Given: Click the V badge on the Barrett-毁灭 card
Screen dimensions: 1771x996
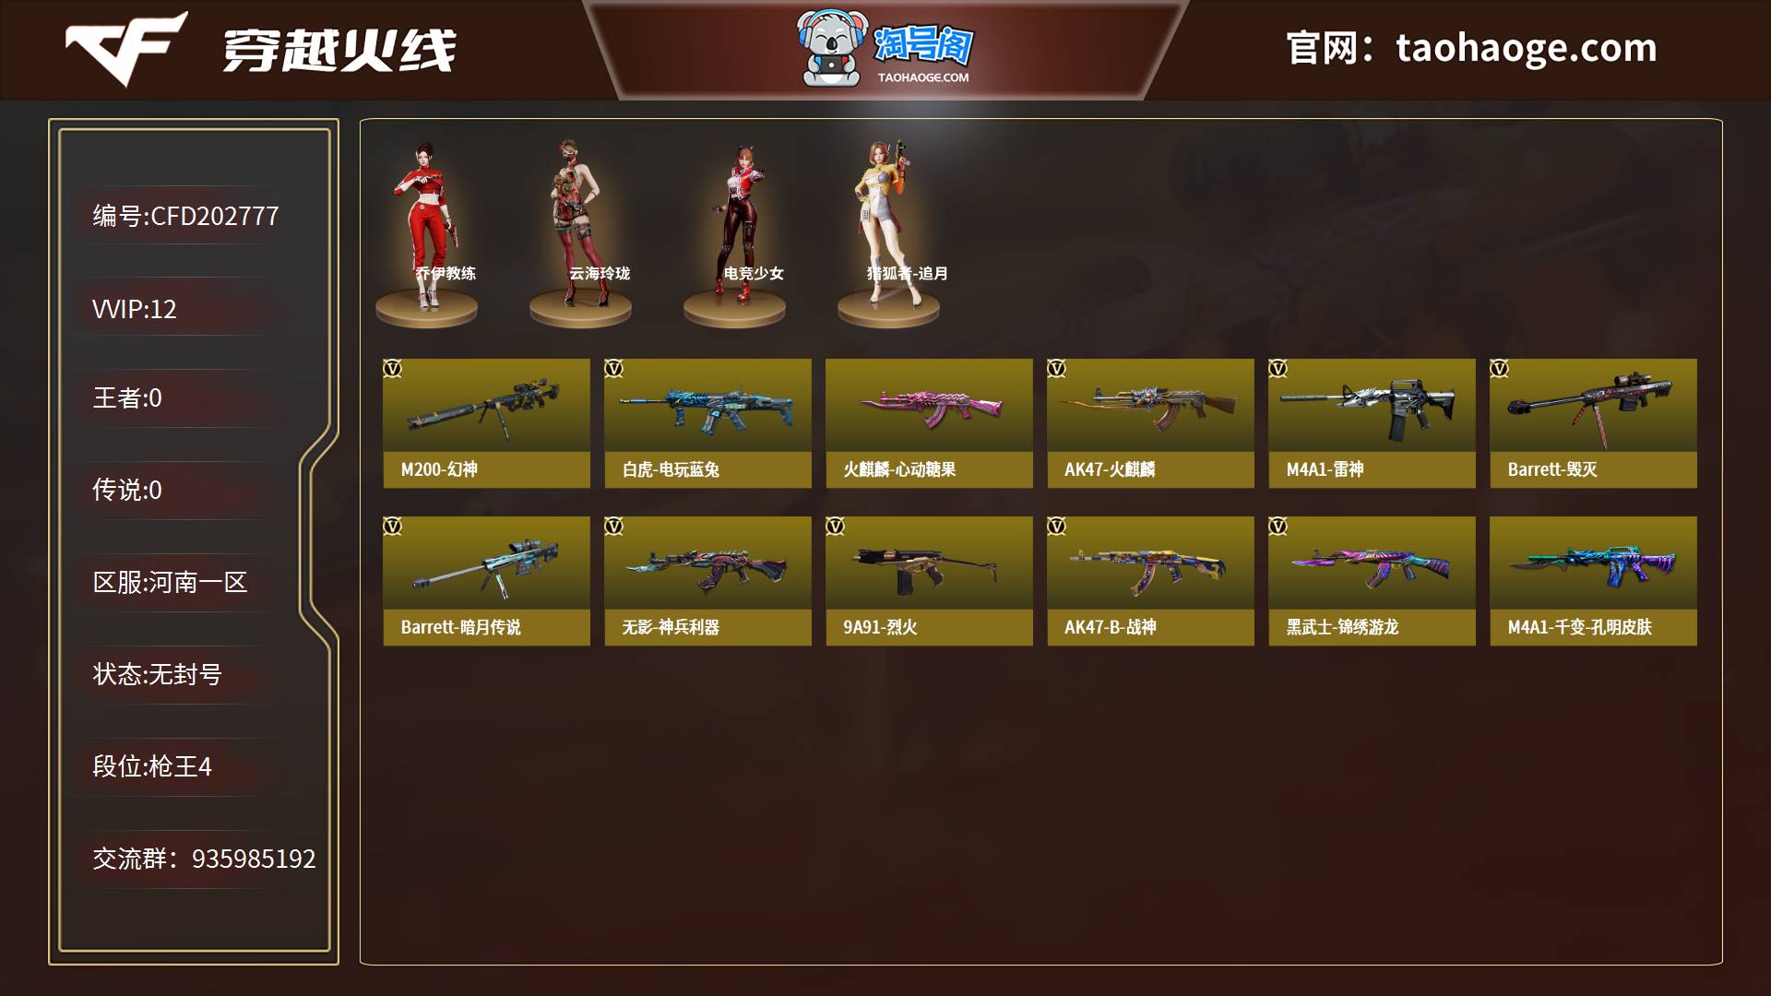Looking at the screenshot, I should [1500, 369].
